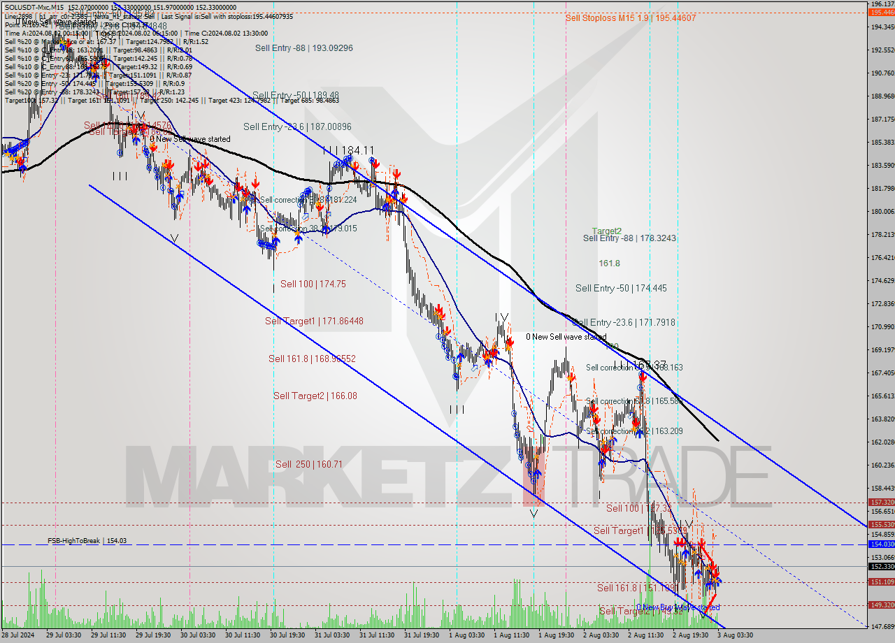Screen dimensions: 895x643
Task: Click the 165.613 price axis value
Action: click(x=883, y=396)
